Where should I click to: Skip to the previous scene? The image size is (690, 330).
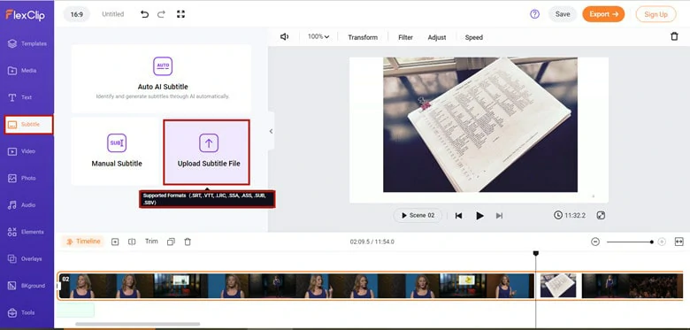(458, 216)
